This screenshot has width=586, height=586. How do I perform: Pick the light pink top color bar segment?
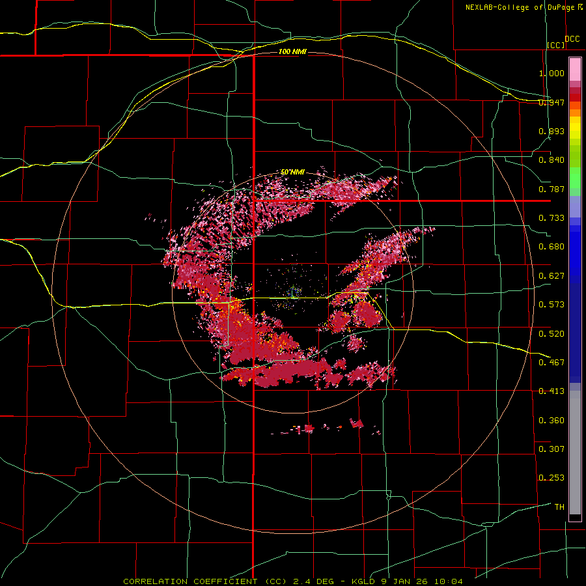pyautogui.click(x=575, y=69)
